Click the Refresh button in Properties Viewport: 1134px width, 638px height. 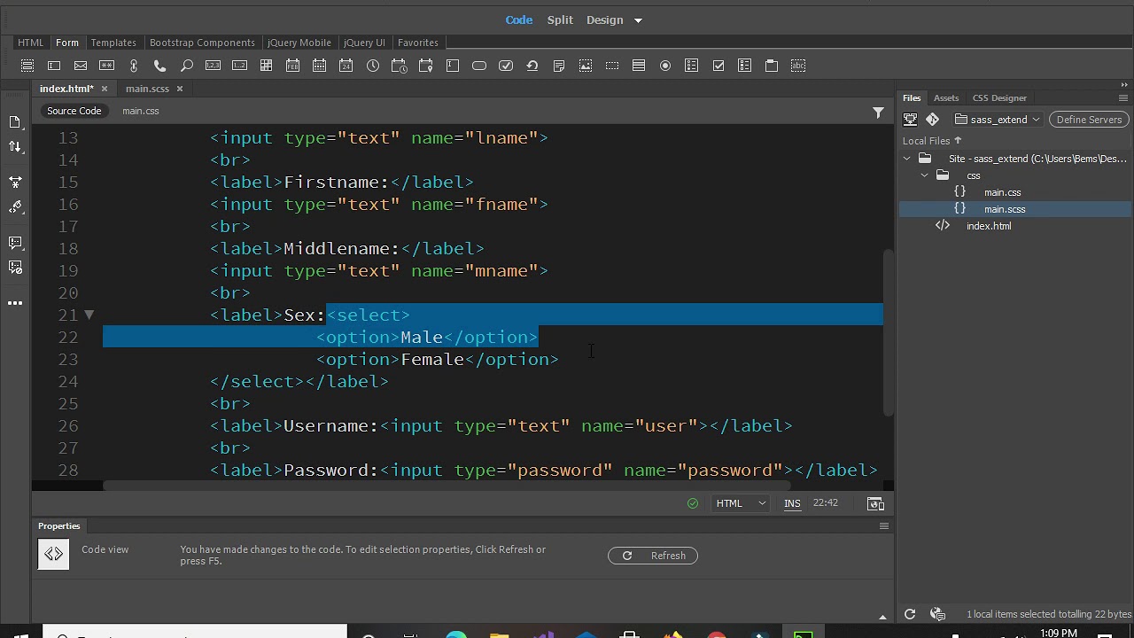(653, 556)
